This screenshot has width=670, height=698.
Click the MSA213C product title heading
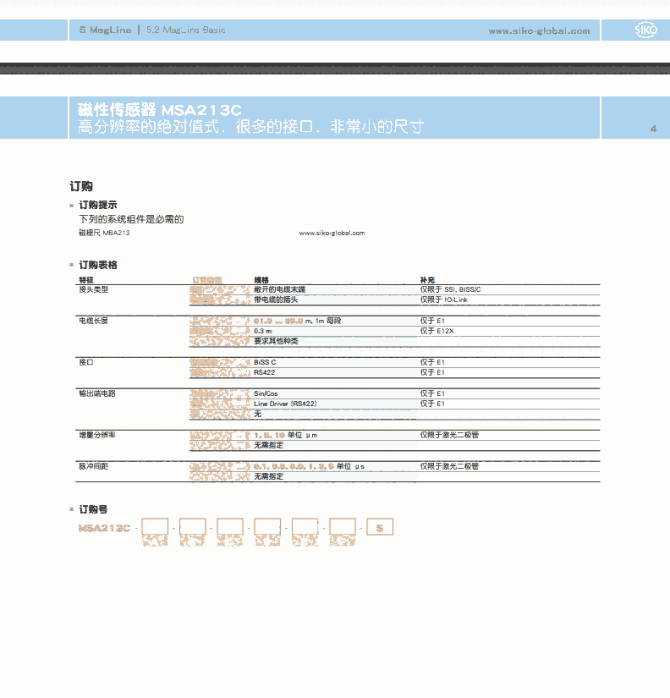160,110
